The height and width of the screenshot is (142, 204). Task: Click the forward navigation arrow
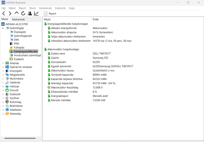10,13
